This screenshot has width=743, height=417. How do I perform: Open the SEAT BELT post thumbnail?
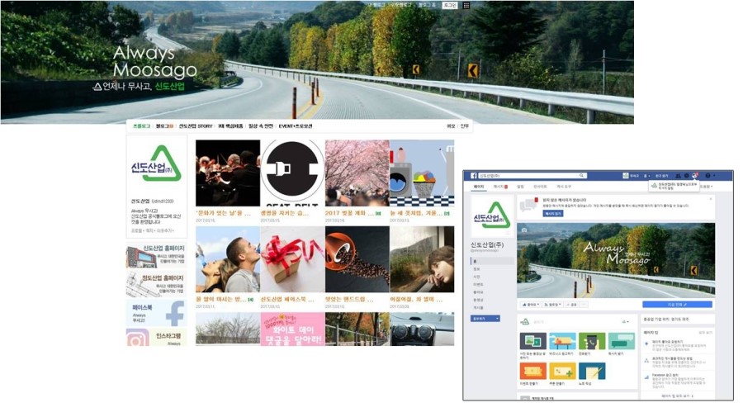292,173
